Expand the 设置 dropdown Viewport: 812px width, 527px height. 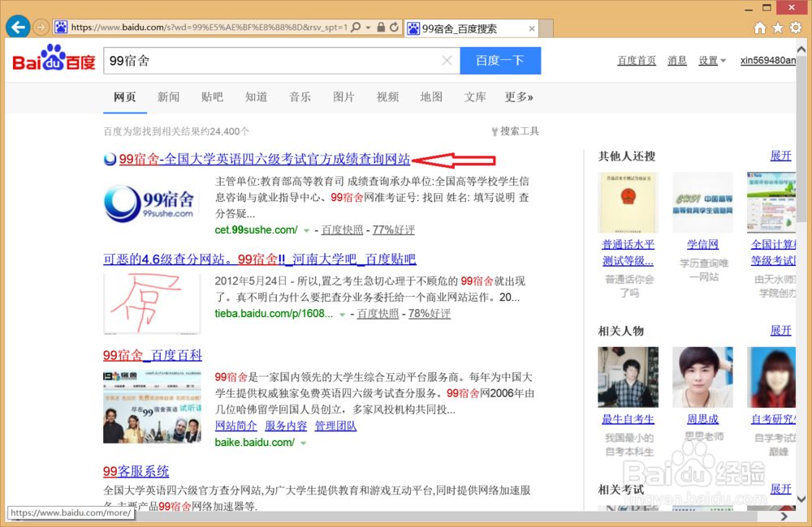(712, 61)
